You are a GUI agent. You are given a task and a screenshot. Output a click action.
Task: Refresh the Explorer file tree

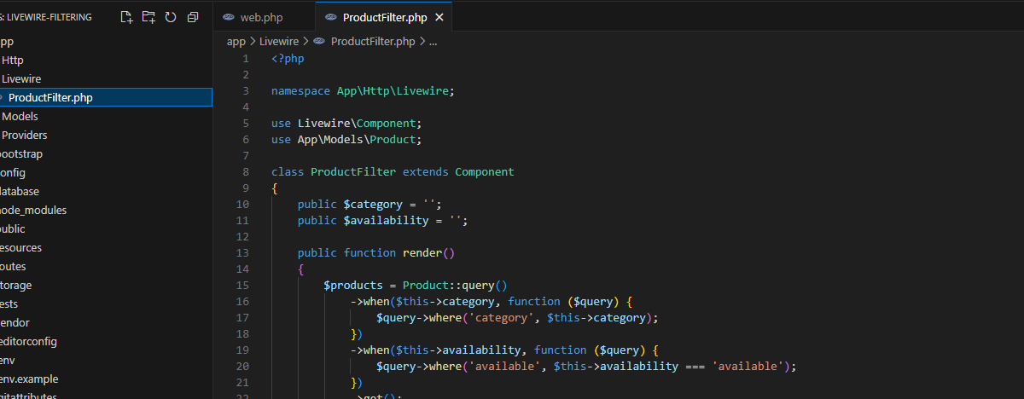pyautogui.click(x=171, y=17)
